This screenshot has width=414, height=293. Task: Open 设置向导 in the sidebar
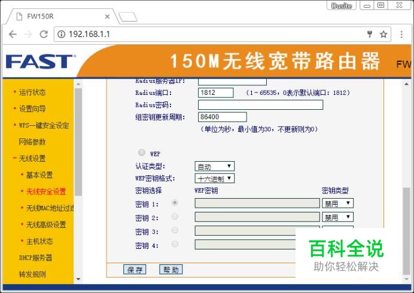(x=32, y=109)
